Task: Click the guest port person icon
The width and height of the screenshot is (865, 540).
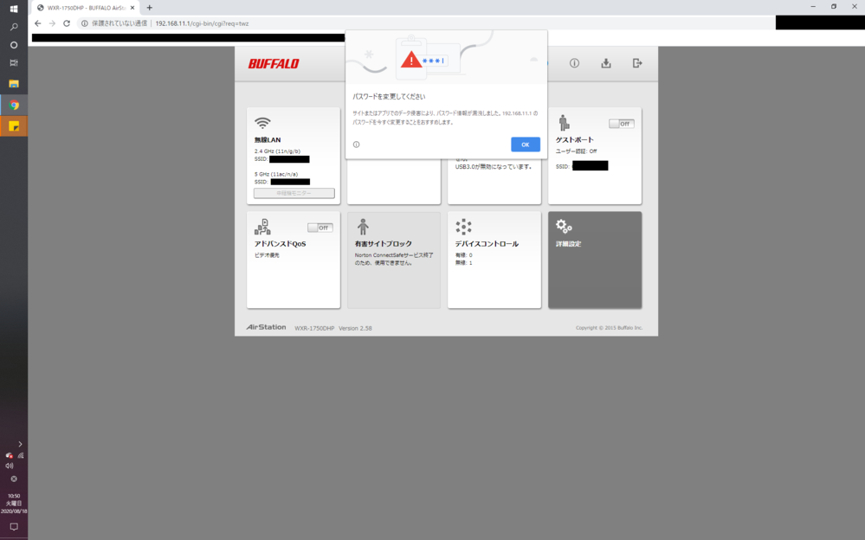Action: [563, 122]
